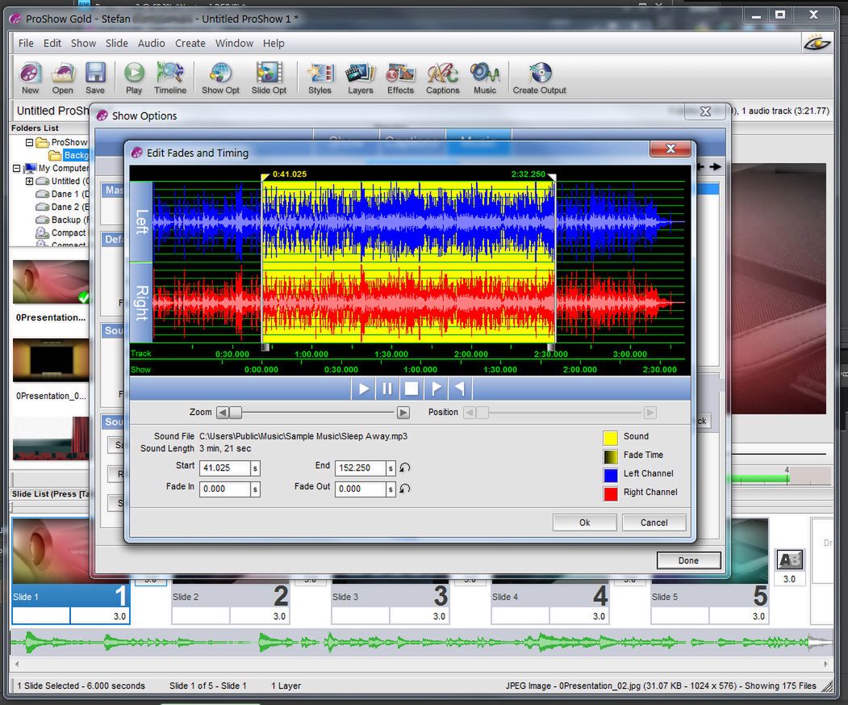Click the set end marker flag button
848x705 pixels.
pyautogui.click(x=460, y=388)
